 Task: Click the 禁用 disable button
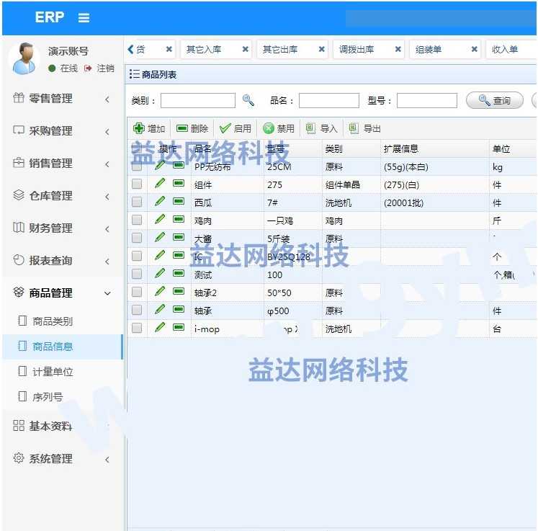[279, 128]
